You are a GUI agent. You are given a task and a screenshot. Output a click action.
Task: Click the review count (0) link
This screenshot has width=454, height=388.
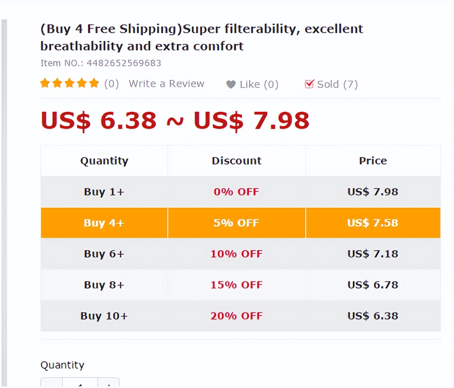point(111,83)
